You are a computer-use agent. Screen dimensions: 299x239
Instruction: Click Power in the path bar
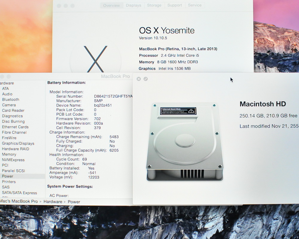click(74, 202)
